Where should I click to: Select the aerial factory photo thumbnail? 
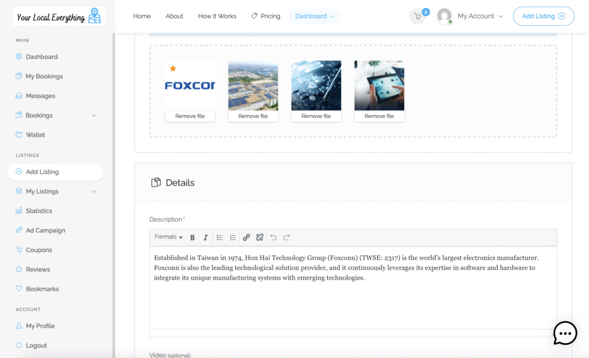[x=253, y=85]
